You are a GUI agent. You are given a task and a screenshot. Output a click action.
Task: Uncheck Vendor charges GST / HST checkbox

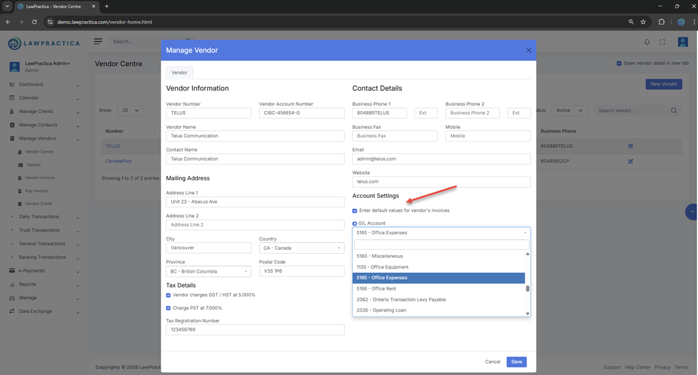[x=169, y=295]
